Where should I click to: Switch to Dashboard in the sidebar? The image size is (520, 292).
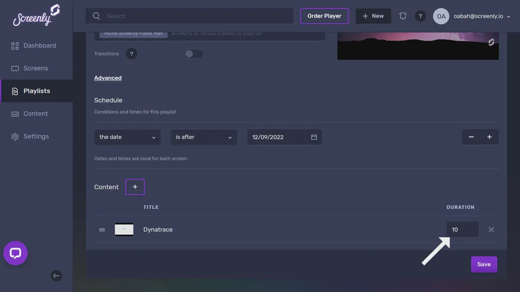(40, 45)
